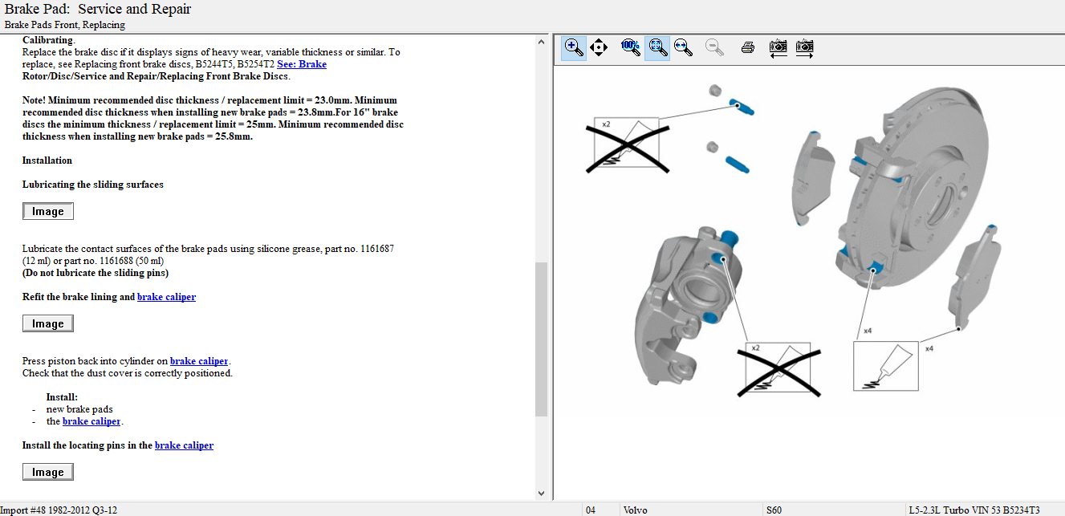Click the grease tube x4 symbol box

(x=885, y=366)
